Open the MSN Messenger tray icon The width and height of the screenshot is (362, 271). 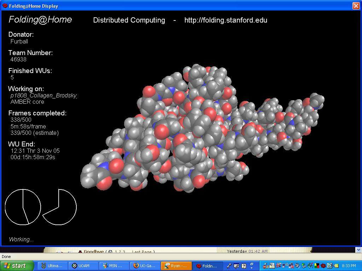(x=265, y=266)
